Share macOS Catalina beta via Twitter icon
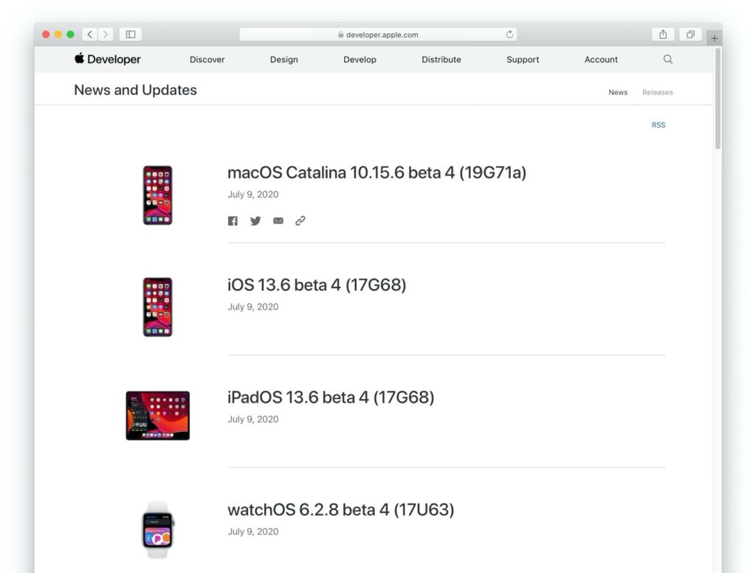The image size is (756, 573). pyautogui.click(x=255, y=220)
